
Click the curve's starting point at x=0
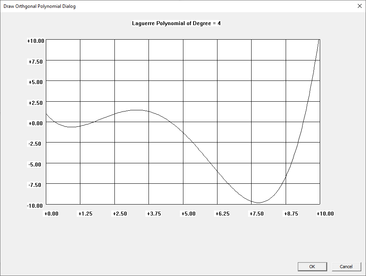tap(46, 114)
